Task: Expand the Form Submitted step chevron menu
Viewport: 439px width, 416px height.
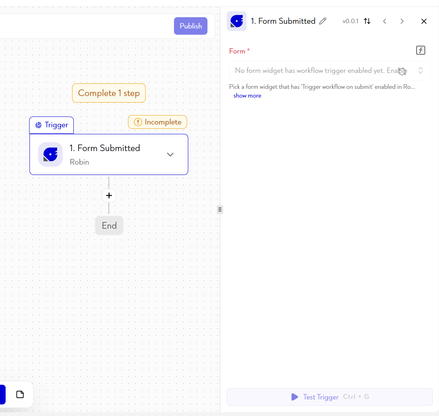Action: coord(170,155)
